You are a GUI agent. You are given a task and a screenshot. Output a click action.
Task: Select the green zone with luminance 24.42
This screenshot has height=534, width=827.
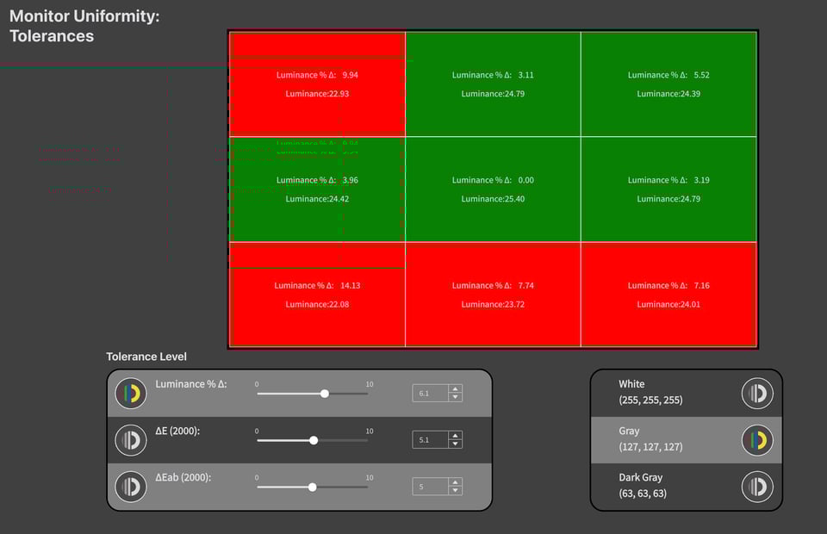click(317, 189)
